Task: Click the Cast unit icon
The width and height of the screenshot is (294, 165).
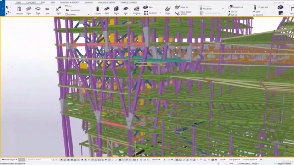Action: [x=146, y=13]
